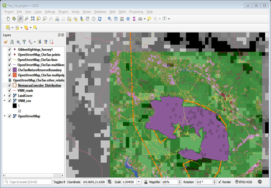The height and width of the screenshot is (188, 271).
Task: Open the Layer Styling panel brush icon
Action: click(6, 42)
